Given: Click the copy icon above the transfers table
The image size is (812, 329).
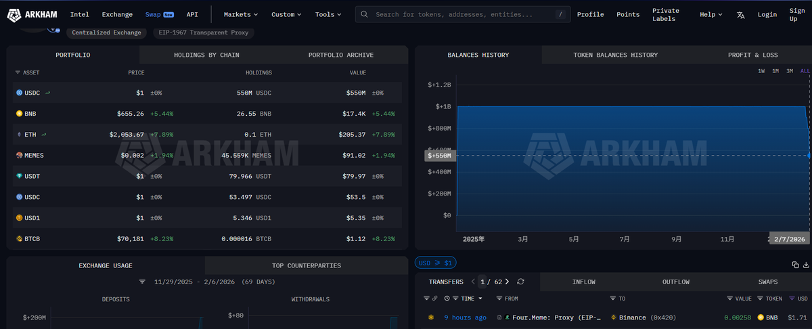Looking at the screenshot, I should pyautogui.click(x=795, y=265).
